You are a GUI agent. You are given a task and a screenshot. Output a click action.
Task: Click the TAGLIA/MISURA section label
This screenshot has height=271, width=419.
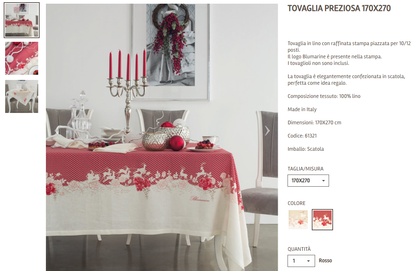306,169
